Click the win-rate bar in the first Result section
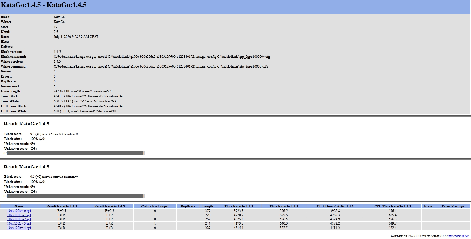This screenshot has width=471, height=239. (75, 153)
